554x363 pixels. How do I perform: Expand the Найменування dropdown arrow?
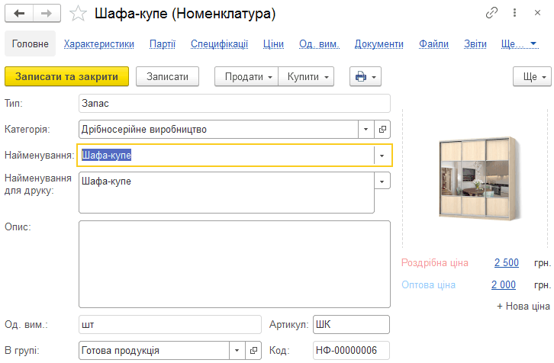pos(382,156)
